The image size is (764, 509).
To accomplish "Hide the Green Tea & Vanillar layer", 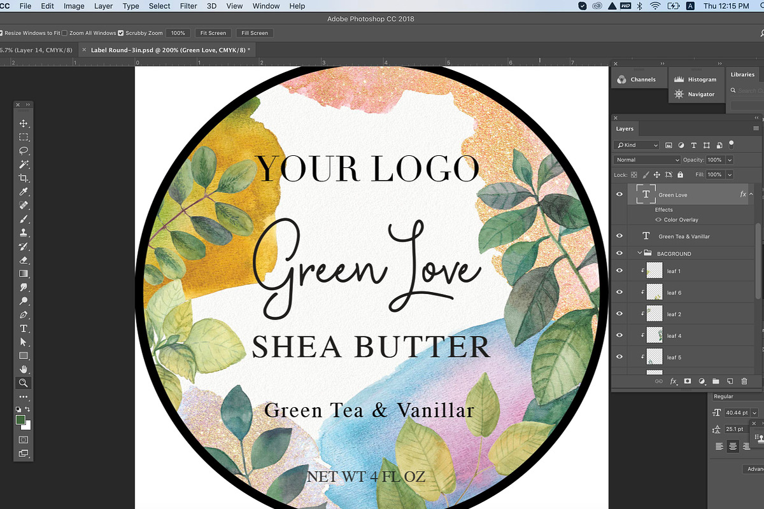I will [619, 235].
